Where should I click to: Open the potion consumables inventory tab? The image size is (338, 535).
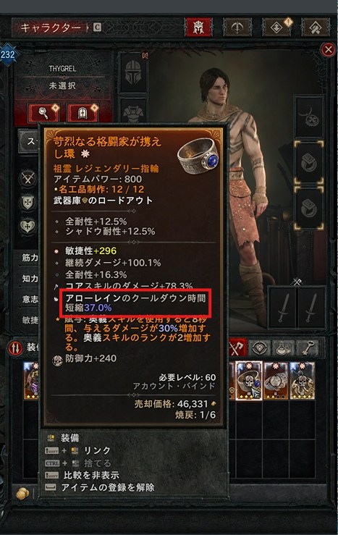[283, 348]
